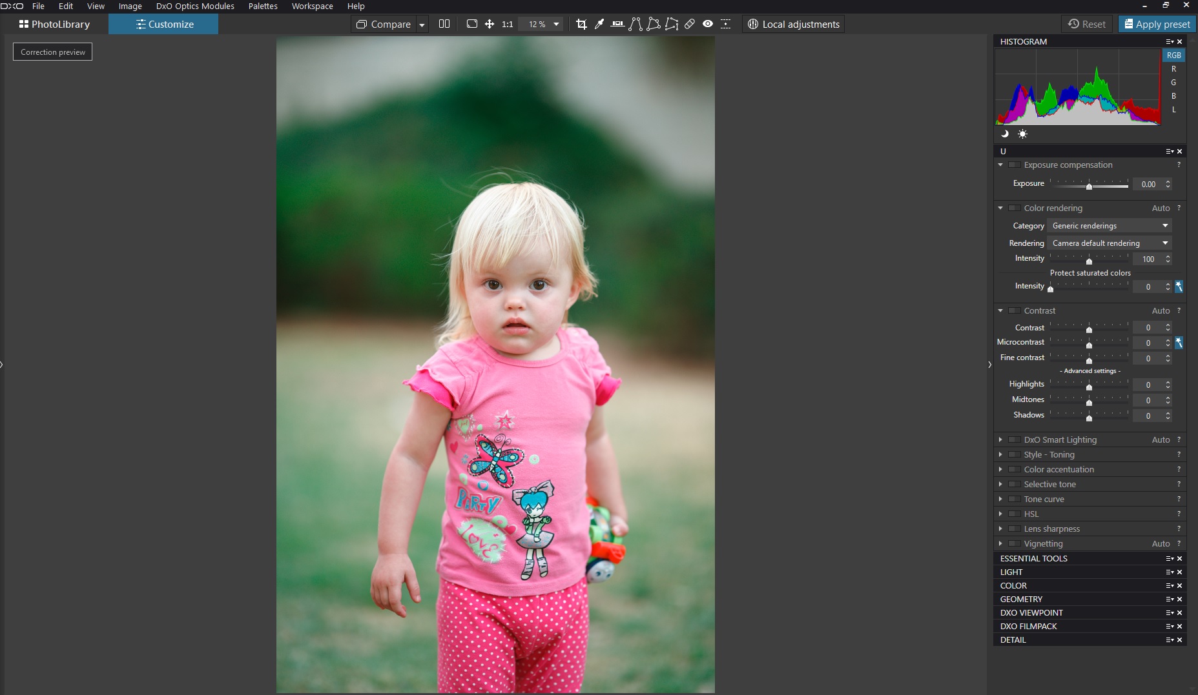The height and width of the screenshot is (695, 1198).
Task: Toggle the Vignetting correction switch
Action: click(x=1015, y=544)
